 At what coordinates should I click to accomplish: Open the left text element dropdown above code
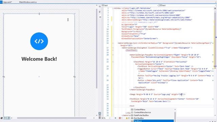130,5
